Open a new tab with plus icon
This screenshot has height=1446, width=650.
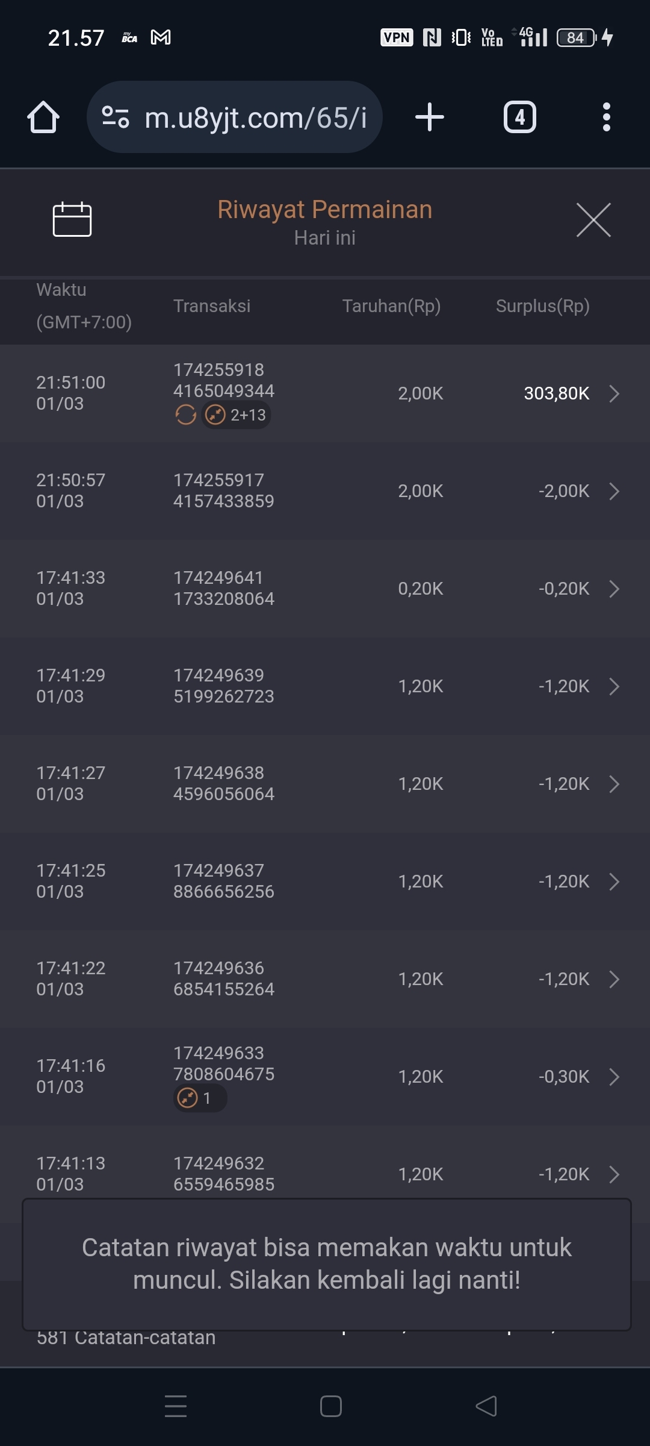tap(430, 117)
